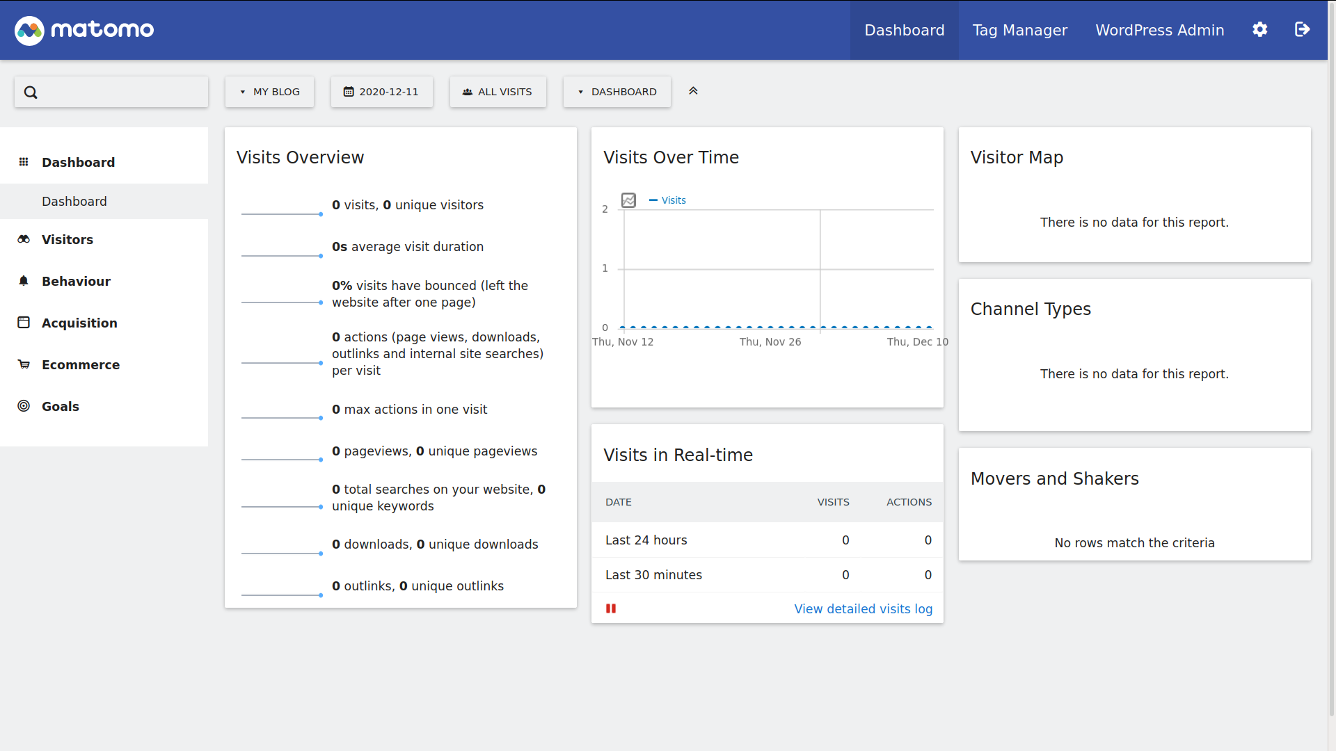Pause real-time visits refresh

611,608
